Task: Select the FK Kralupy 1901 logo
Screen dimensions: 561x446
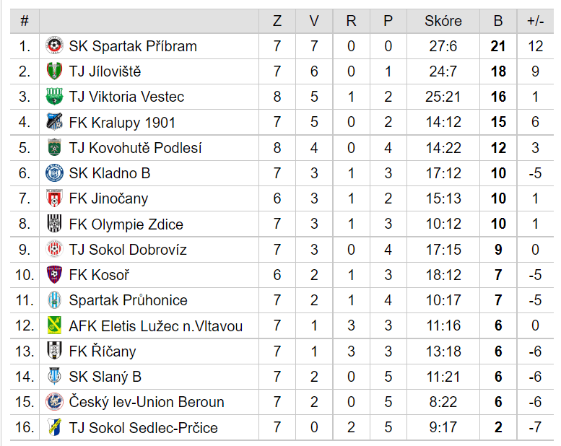Action: 54,122
